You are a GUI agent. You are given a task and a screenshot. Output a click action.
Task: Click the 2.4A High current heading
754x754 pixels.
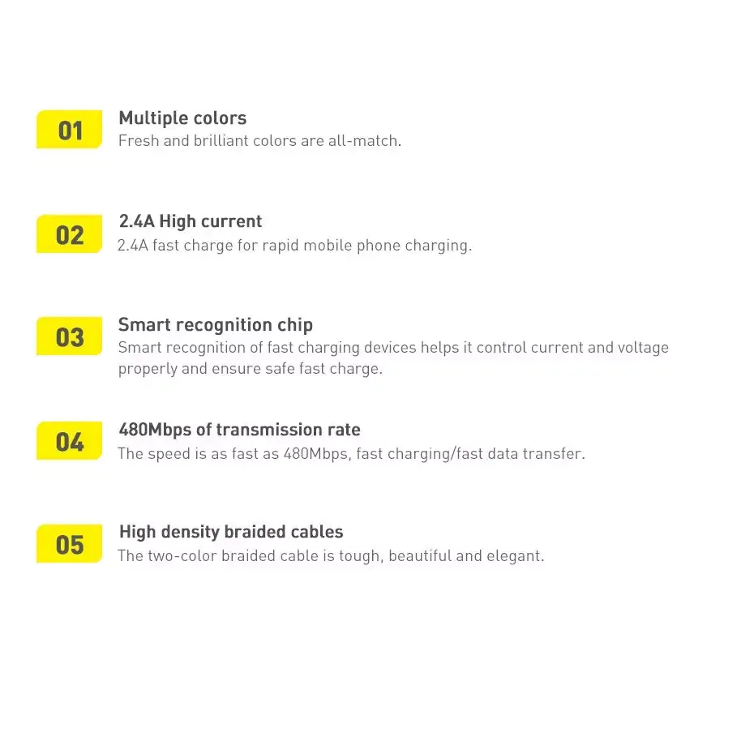(x=191, y=221)
